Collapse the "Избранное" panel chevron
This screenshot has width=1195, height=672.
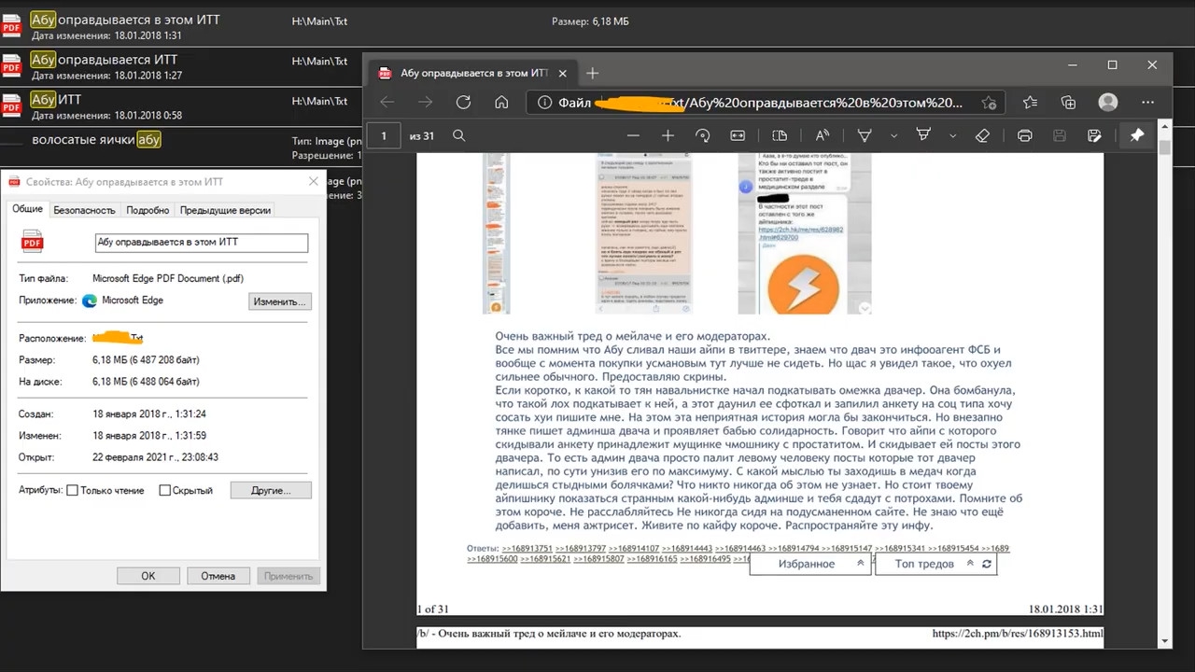coord(860,564)
